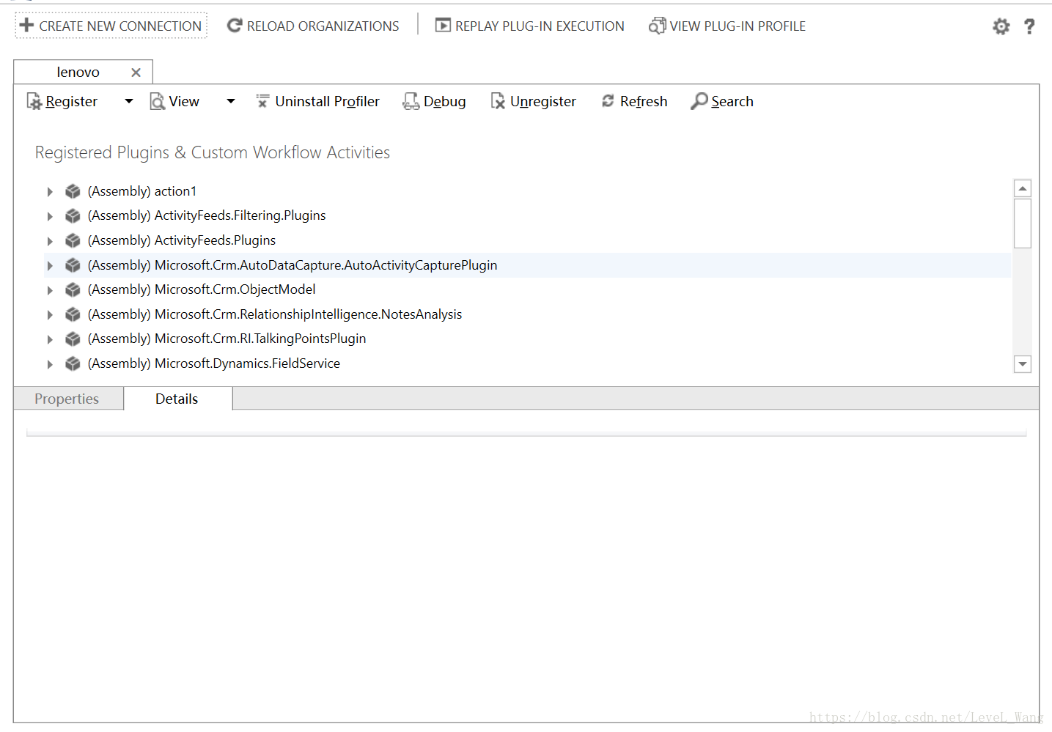Click the Reload Organizations refresh icon
Image resolution: width=1052 pixels, height=732 pixels.
click(235, 26)
